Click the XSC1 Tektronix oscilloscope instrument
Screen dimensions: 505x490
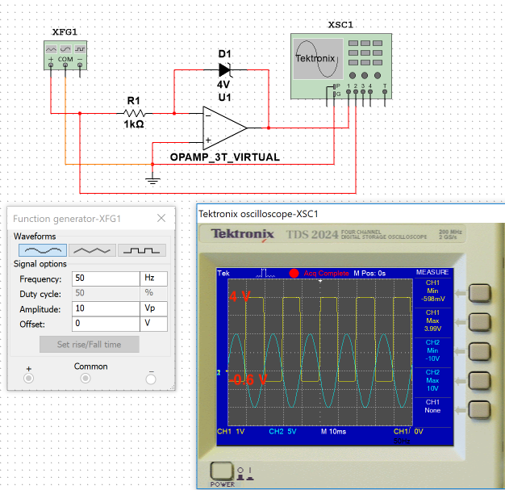pyautogui.click(x=340, y=65)
